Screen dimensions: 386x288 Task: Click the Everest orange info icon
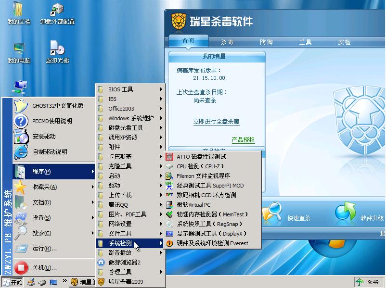coord(169,243)
